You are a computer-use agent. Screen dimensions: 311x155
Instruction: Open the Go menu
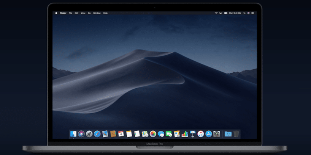89,13
